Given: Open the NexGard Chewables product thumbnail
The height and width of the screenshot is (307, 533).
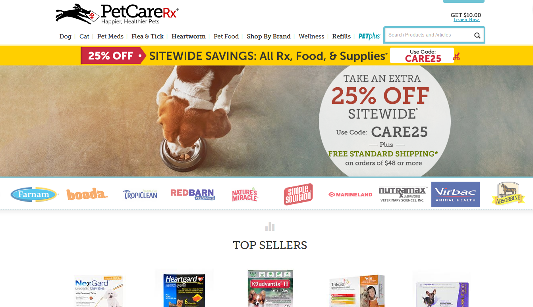Looking at the screenshot, I should (x=99, y=290).
